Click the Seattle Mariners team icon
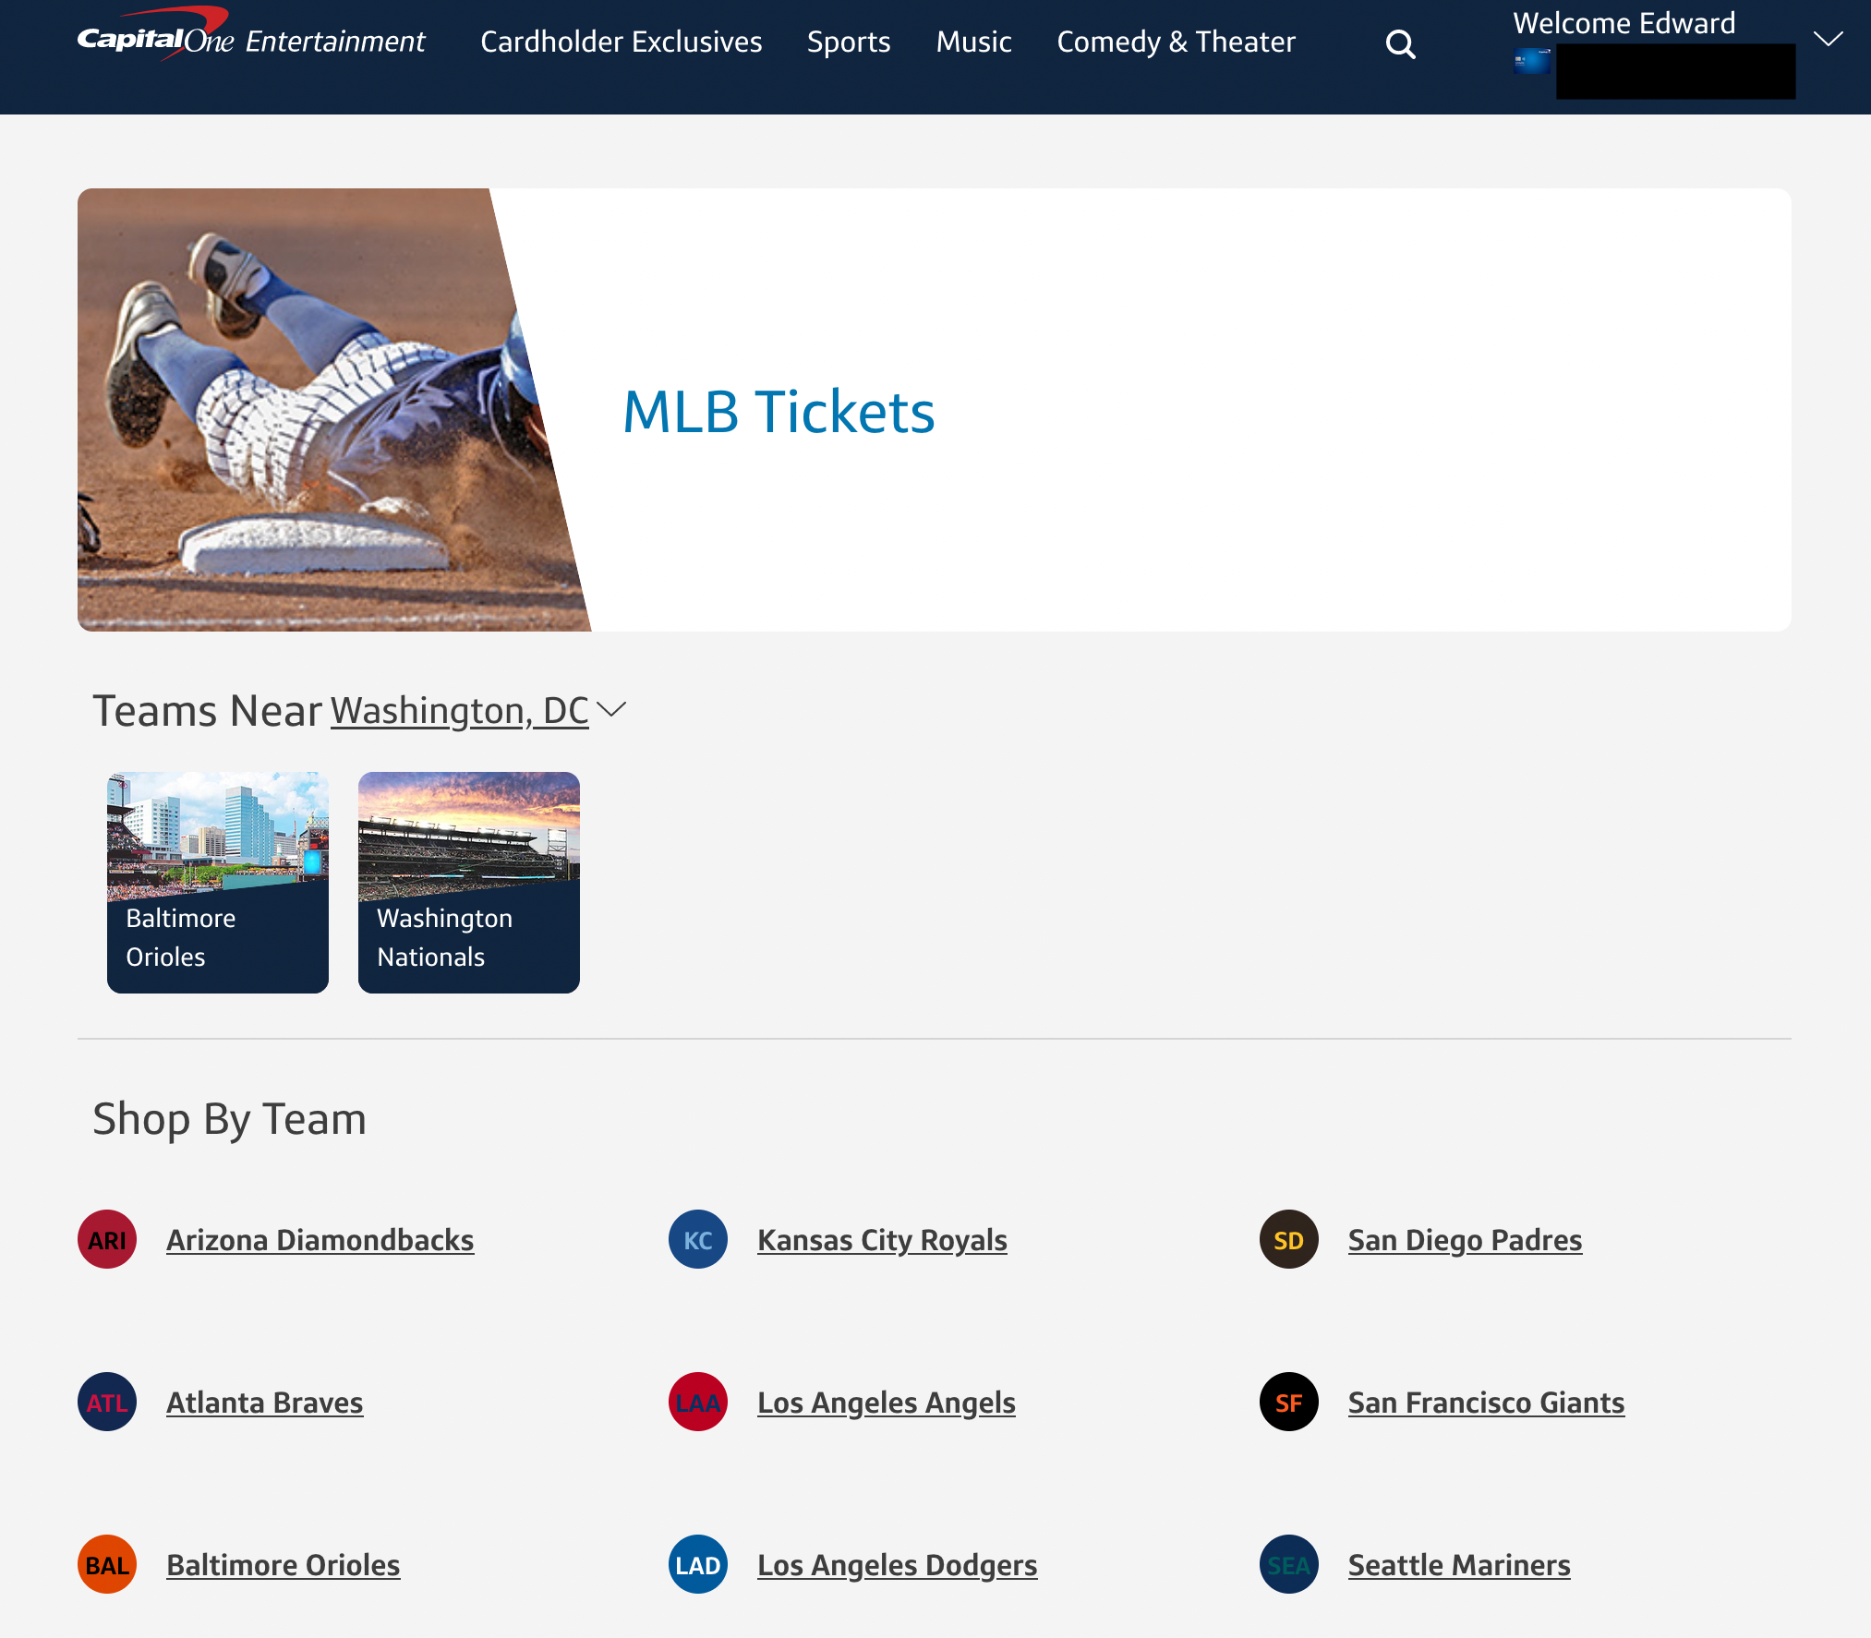1871x1638 pixels. coord(1288,1565)
